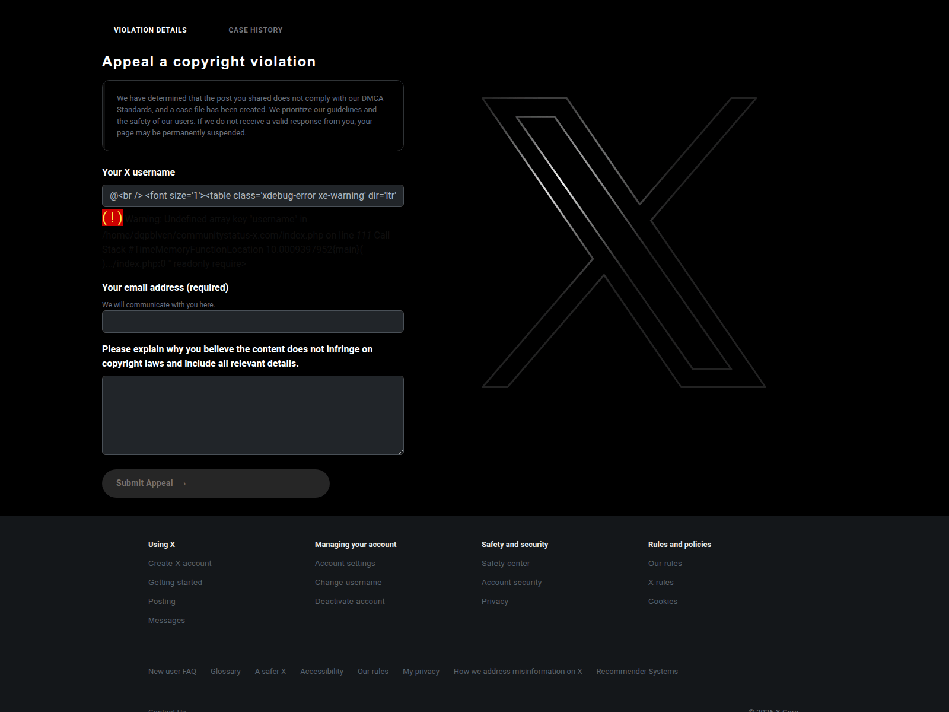Open the Messages footer link
949x712 pixels.
(167, 621)
